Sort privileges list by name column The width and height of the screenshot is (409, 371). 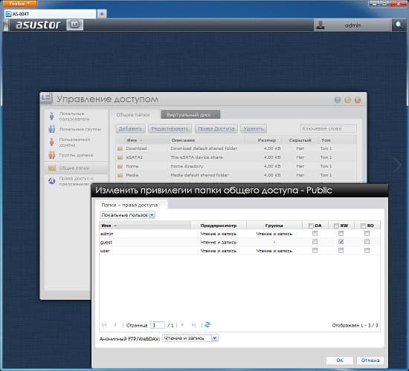coord(145,226)
